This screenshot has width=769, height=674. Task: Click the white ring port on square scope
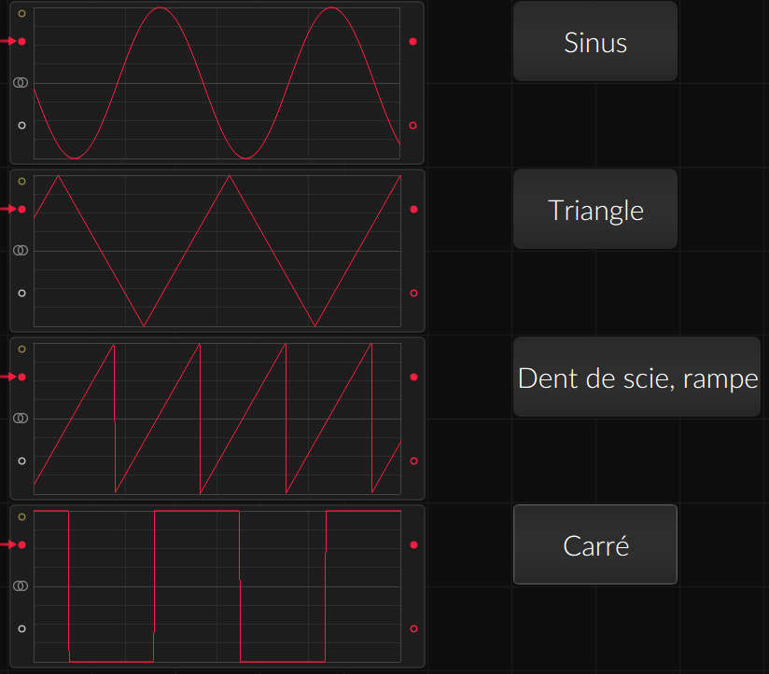(21, 628)
